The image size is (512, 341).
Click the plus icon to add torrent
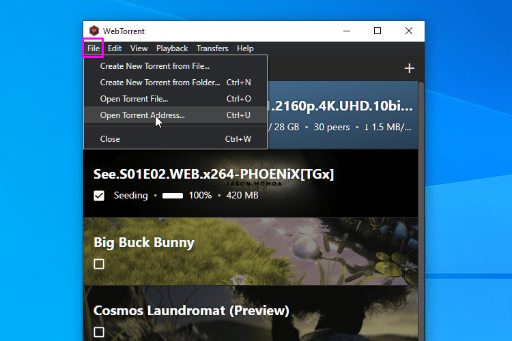tap(409, 68)
